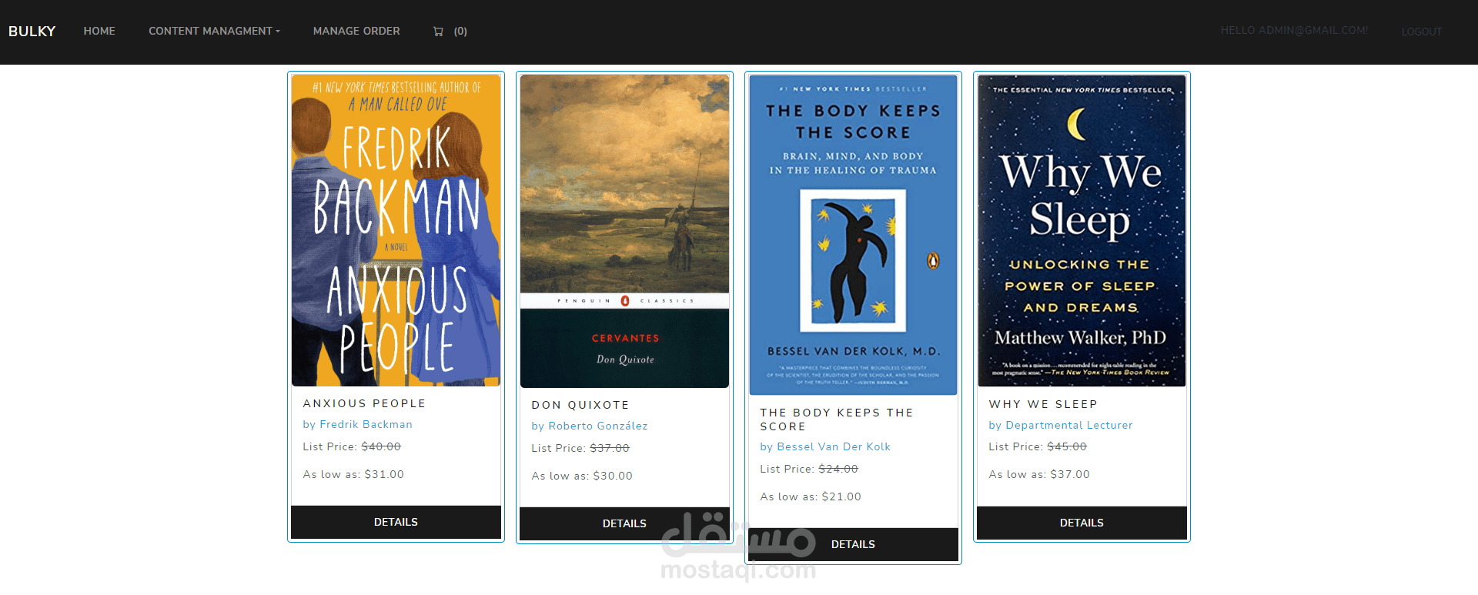Click author by Fredrik Backman
This screenshot has width=1478, height=595.
point(358,424)
